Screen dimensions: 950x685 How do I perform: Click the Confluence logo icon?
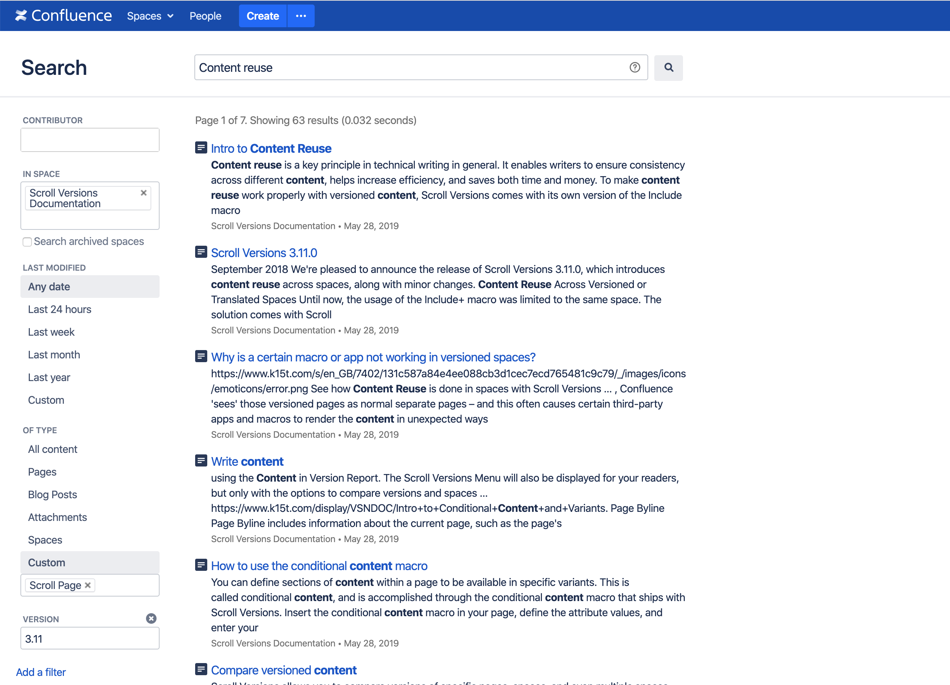21,15
